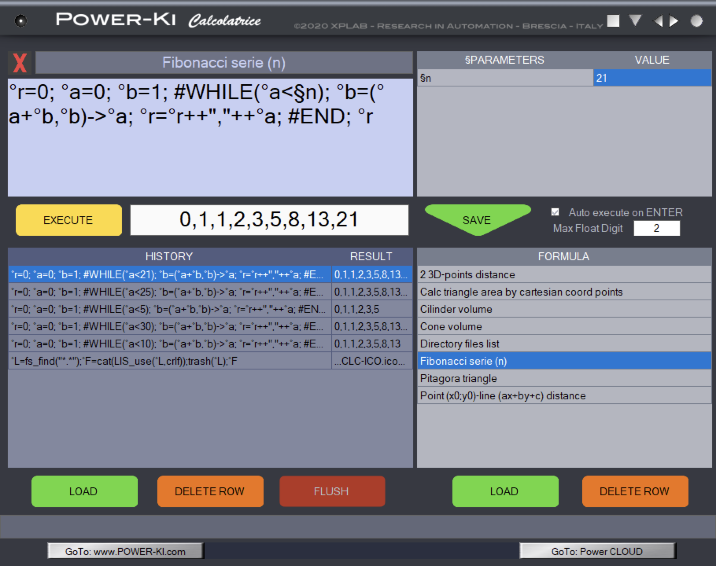Run the formula with EXECUTE button
The width and height of the screenshot is (716, 566).
coord(68,220)
